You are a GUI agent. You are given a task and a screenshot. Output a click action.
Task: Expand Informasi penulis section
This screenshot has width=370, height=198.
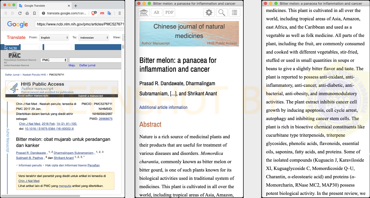30,165
